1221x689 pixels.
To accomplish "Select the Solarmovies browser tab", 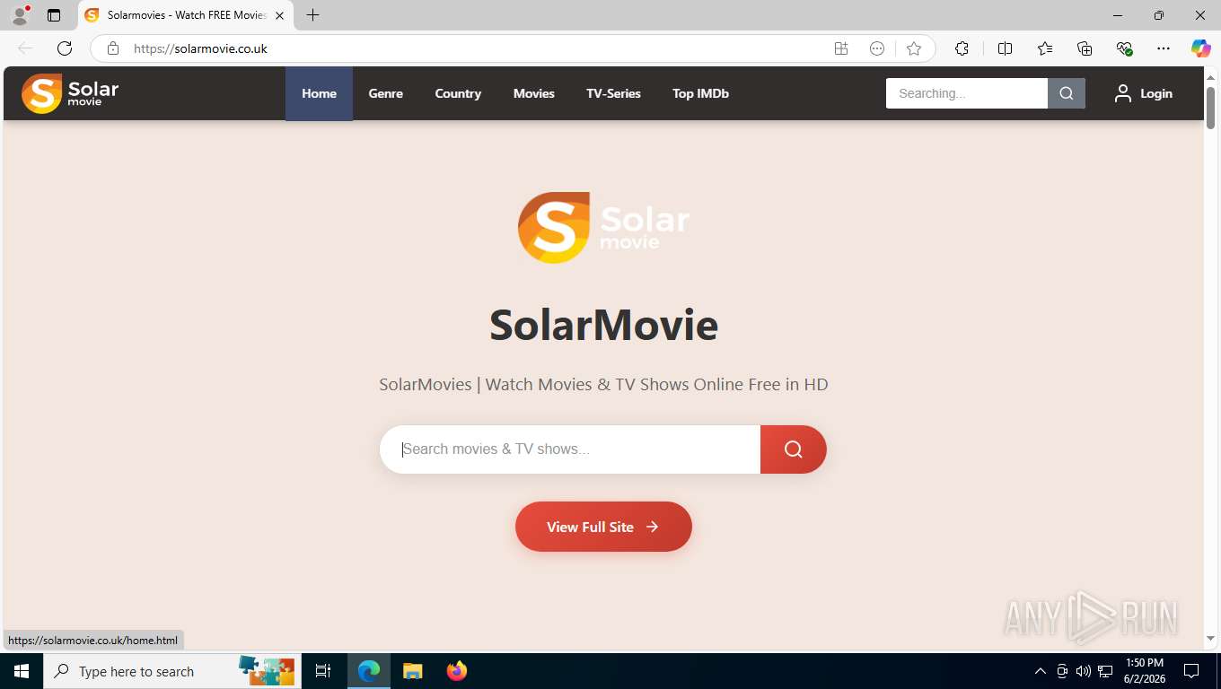I will [185, 15].
